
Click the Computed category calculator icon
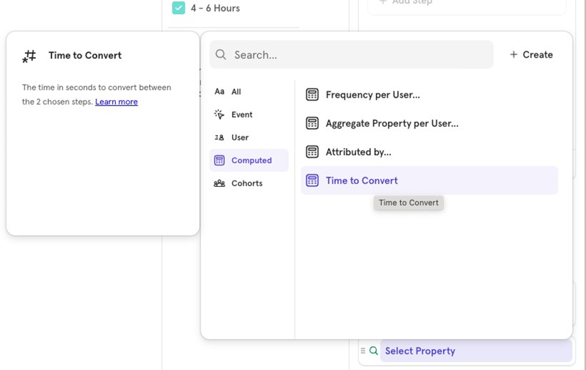click(x=219, y=161)
